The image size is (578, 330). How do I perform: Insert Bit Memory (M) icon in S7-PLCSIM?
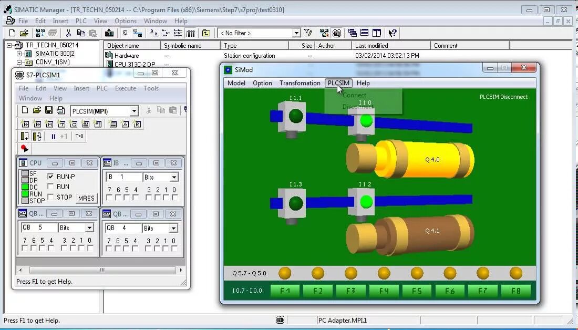coord(49,124)
